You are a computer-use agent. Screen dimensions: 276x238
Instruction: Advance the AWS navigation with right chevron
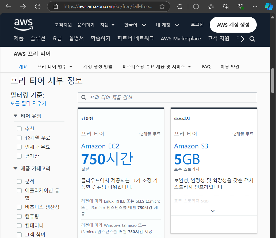(x=243, y=39)
